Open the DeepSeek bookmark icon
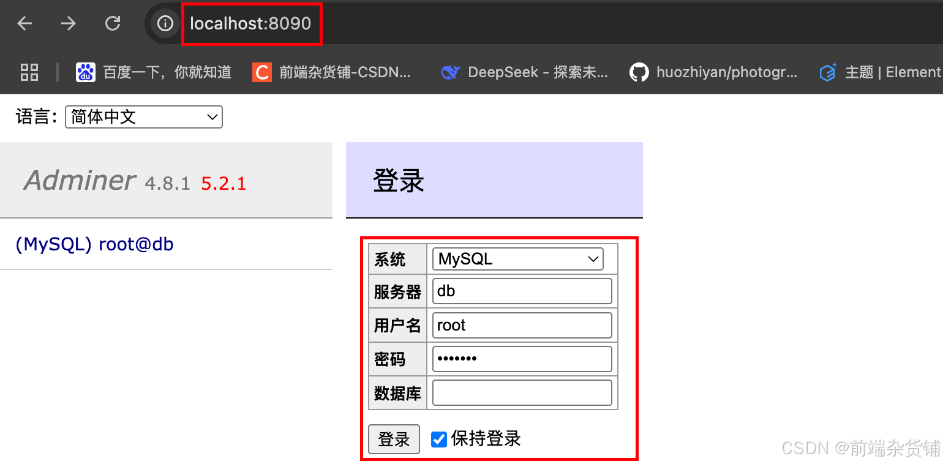Image resolution: width=943 pixels, height=464 pixels. (x=450, y=72)
